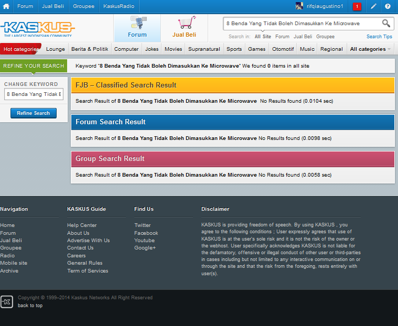The height and width of the screenshot is (326, 398).
Task: Click the Group Search Result header
Action: pos(233,159)
